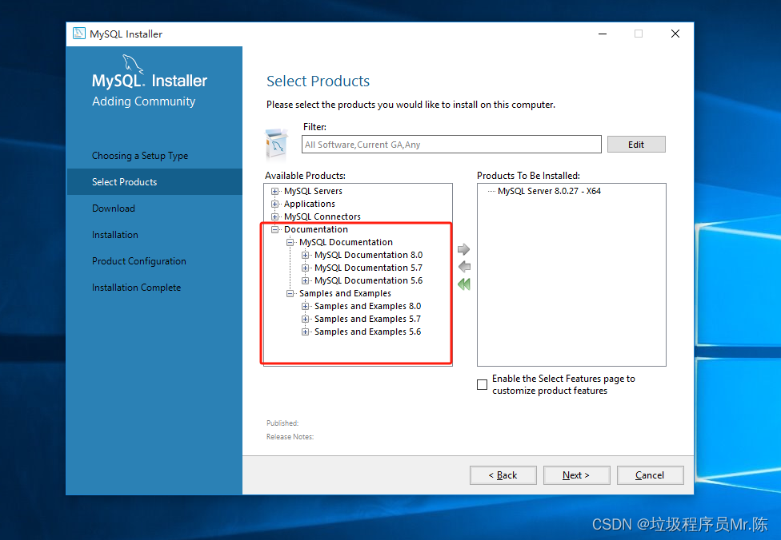Expand MySQL Documentation 5.6
Image resolution: width=781 pixels, height=540 pixels.
coord(305,280)
